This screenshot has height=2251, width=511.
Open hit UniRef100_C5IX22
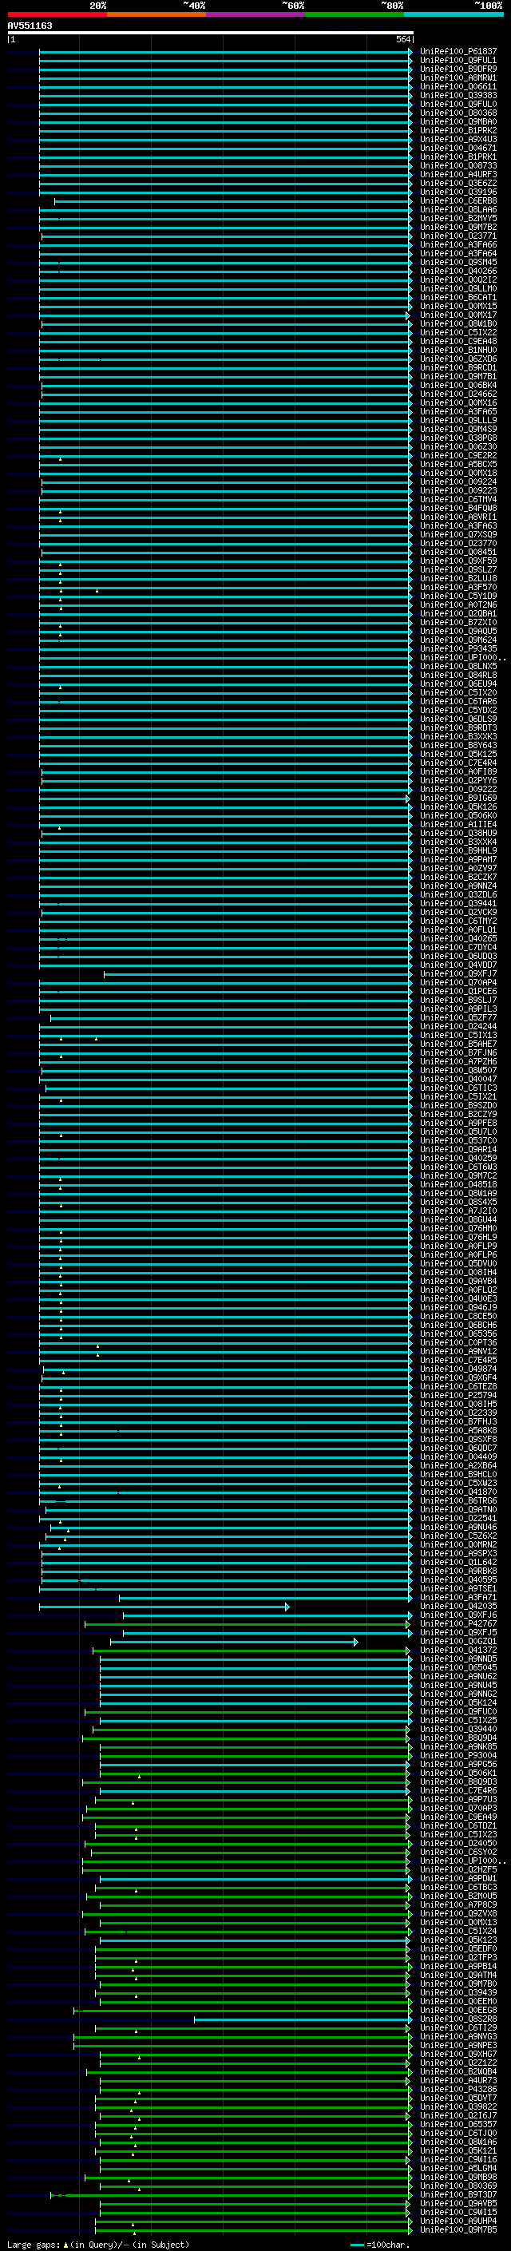(458, 332)
